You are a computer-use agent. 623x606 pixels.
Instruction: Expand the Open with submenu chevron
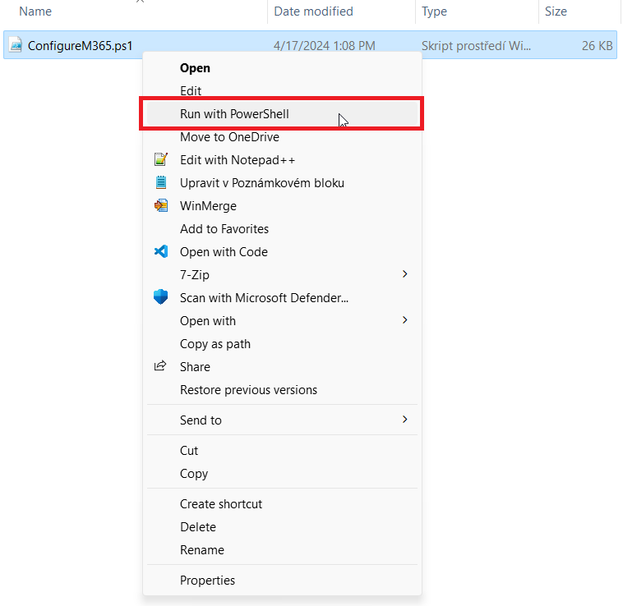(x=404, y=320)
